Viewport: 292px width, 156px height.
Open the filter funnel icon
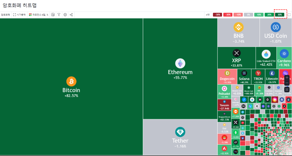(59, 15)
